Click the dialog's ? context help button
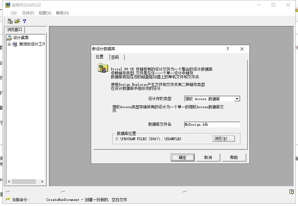Image resolution: width=298 pixels, height=206 pixels. click(x=227, y=49)
